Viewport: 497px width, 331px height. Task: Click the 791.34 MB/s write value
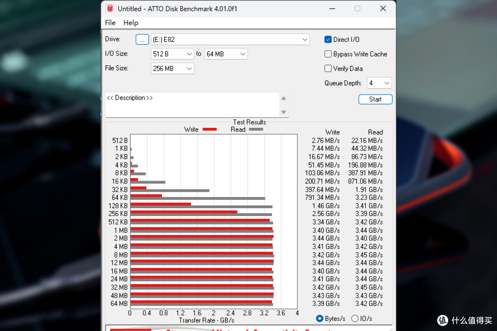[322, 198]
